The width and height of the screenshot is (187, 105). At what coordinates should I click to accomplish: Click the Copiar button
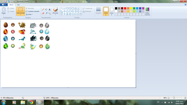coord(11,11)
